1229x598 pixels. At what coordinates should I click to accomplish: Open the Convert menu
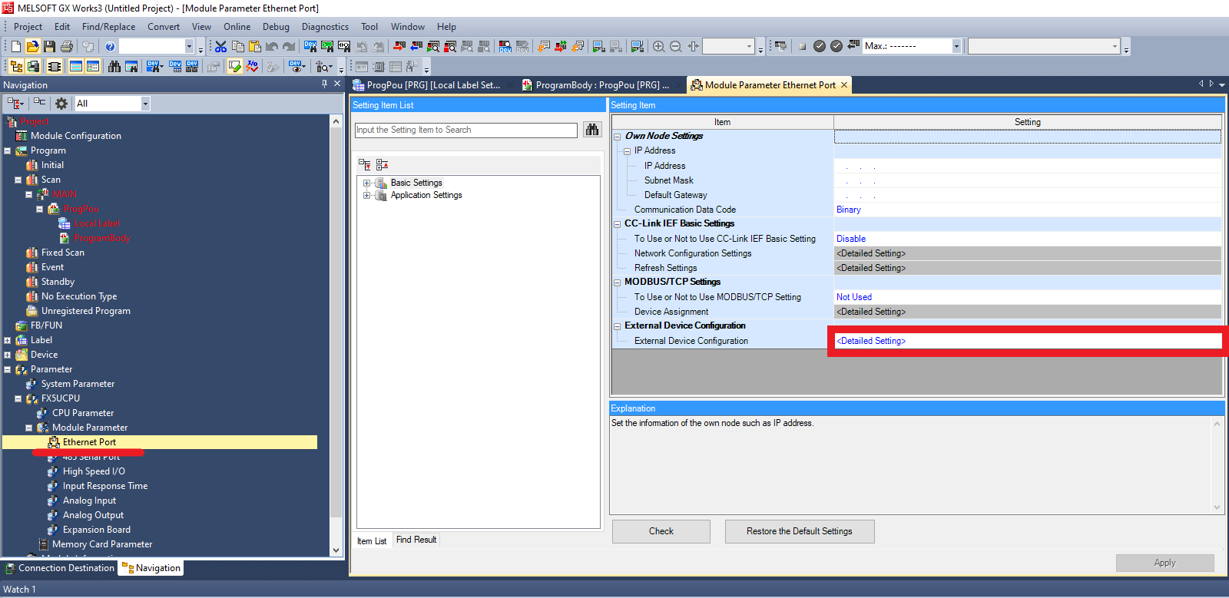[164, 27]
